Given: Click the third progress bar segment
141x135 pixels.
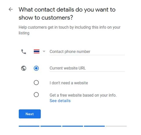Looking at the screenshot, I should point(73,126).
